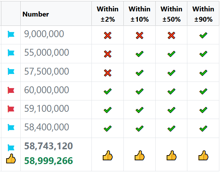The image size is (220, 172).
Task: Click the green number 58,999,266
Action: [x=48, y=161]
